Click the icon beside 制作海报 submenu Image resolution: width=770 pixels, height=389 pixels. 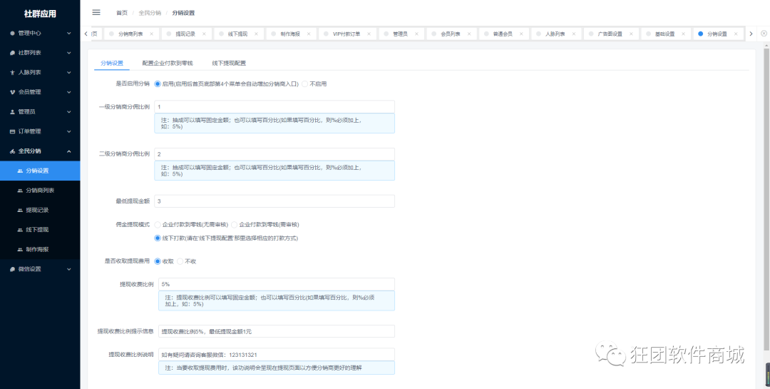click(x=20, y=249)
